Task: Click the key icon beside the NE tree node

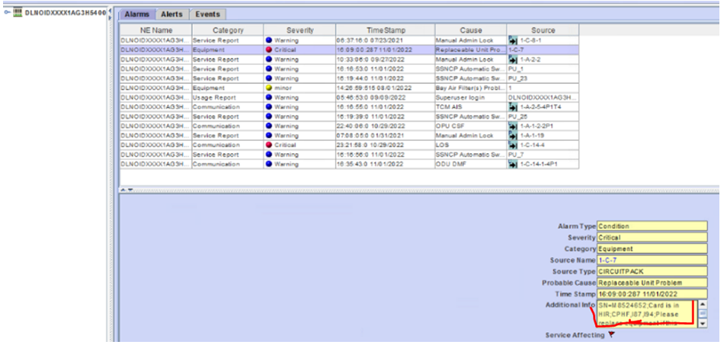Action: click(x=8, y=12)
